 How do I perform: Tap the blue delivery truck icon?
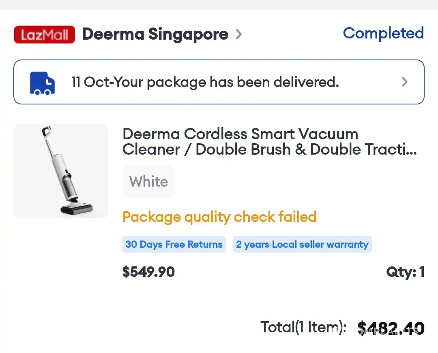tap(43, 83)
